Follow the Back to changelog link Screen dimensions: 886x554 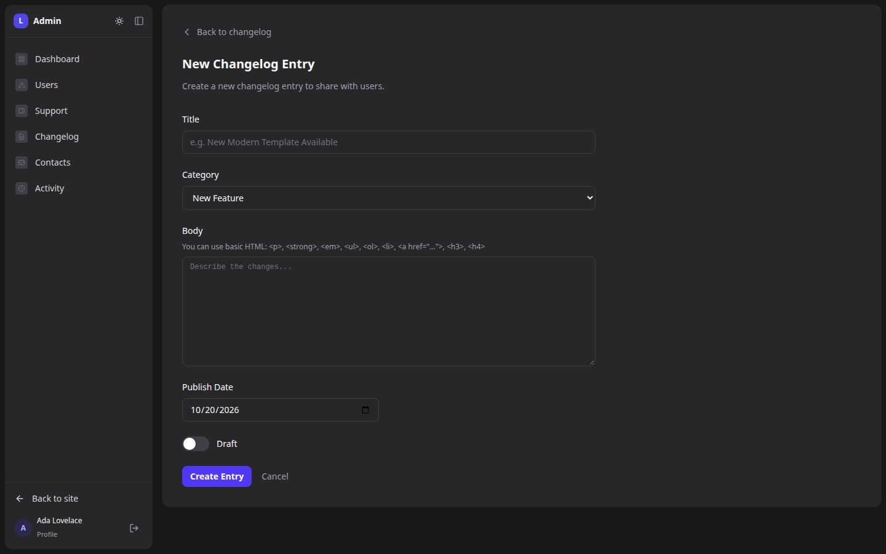point(227,32)
